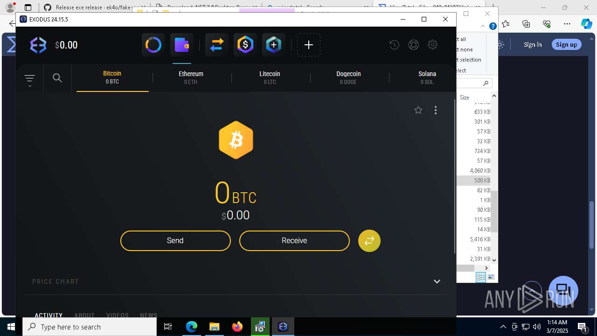This screenshot has width=597, height=336.
Task: Click the dashed add-app plus button
Action: pyautogui.click(x=309, y=45)
